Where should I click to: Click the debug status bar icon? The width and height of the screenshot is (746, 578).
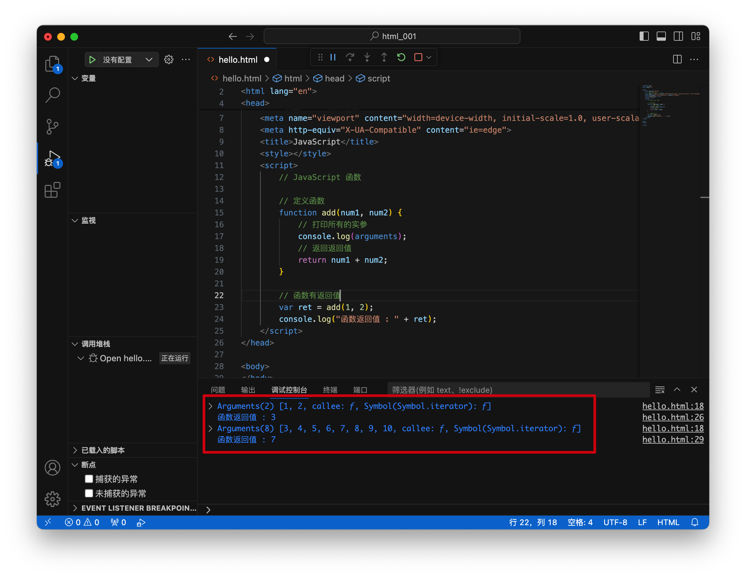[141, 522]
